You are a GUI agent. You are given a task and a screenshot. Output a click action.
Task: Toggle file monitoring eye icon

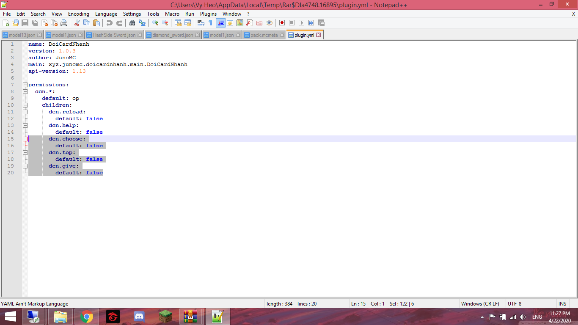[x=269, y=23]
